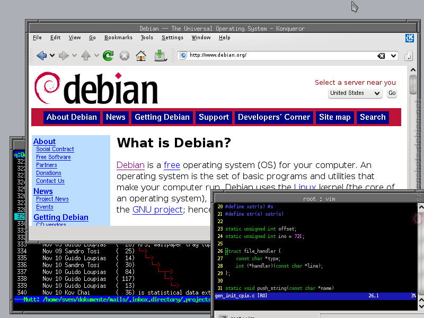Screen dimensions: 424x318
Task: Click the Getting Debian sidebar heading
Action: pyautogui.click(x=61, y=217)
